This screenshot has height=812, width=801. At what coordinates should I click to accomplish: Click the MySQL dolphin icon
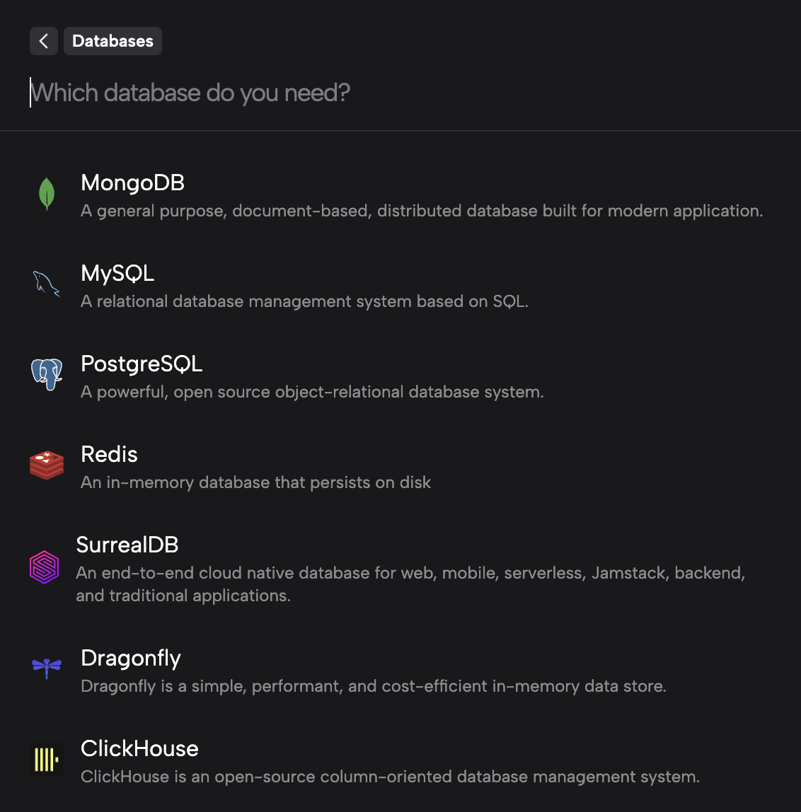47,284
